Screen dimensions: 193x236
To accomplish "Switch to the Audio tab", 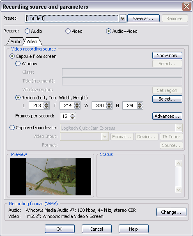I will 16,41.
